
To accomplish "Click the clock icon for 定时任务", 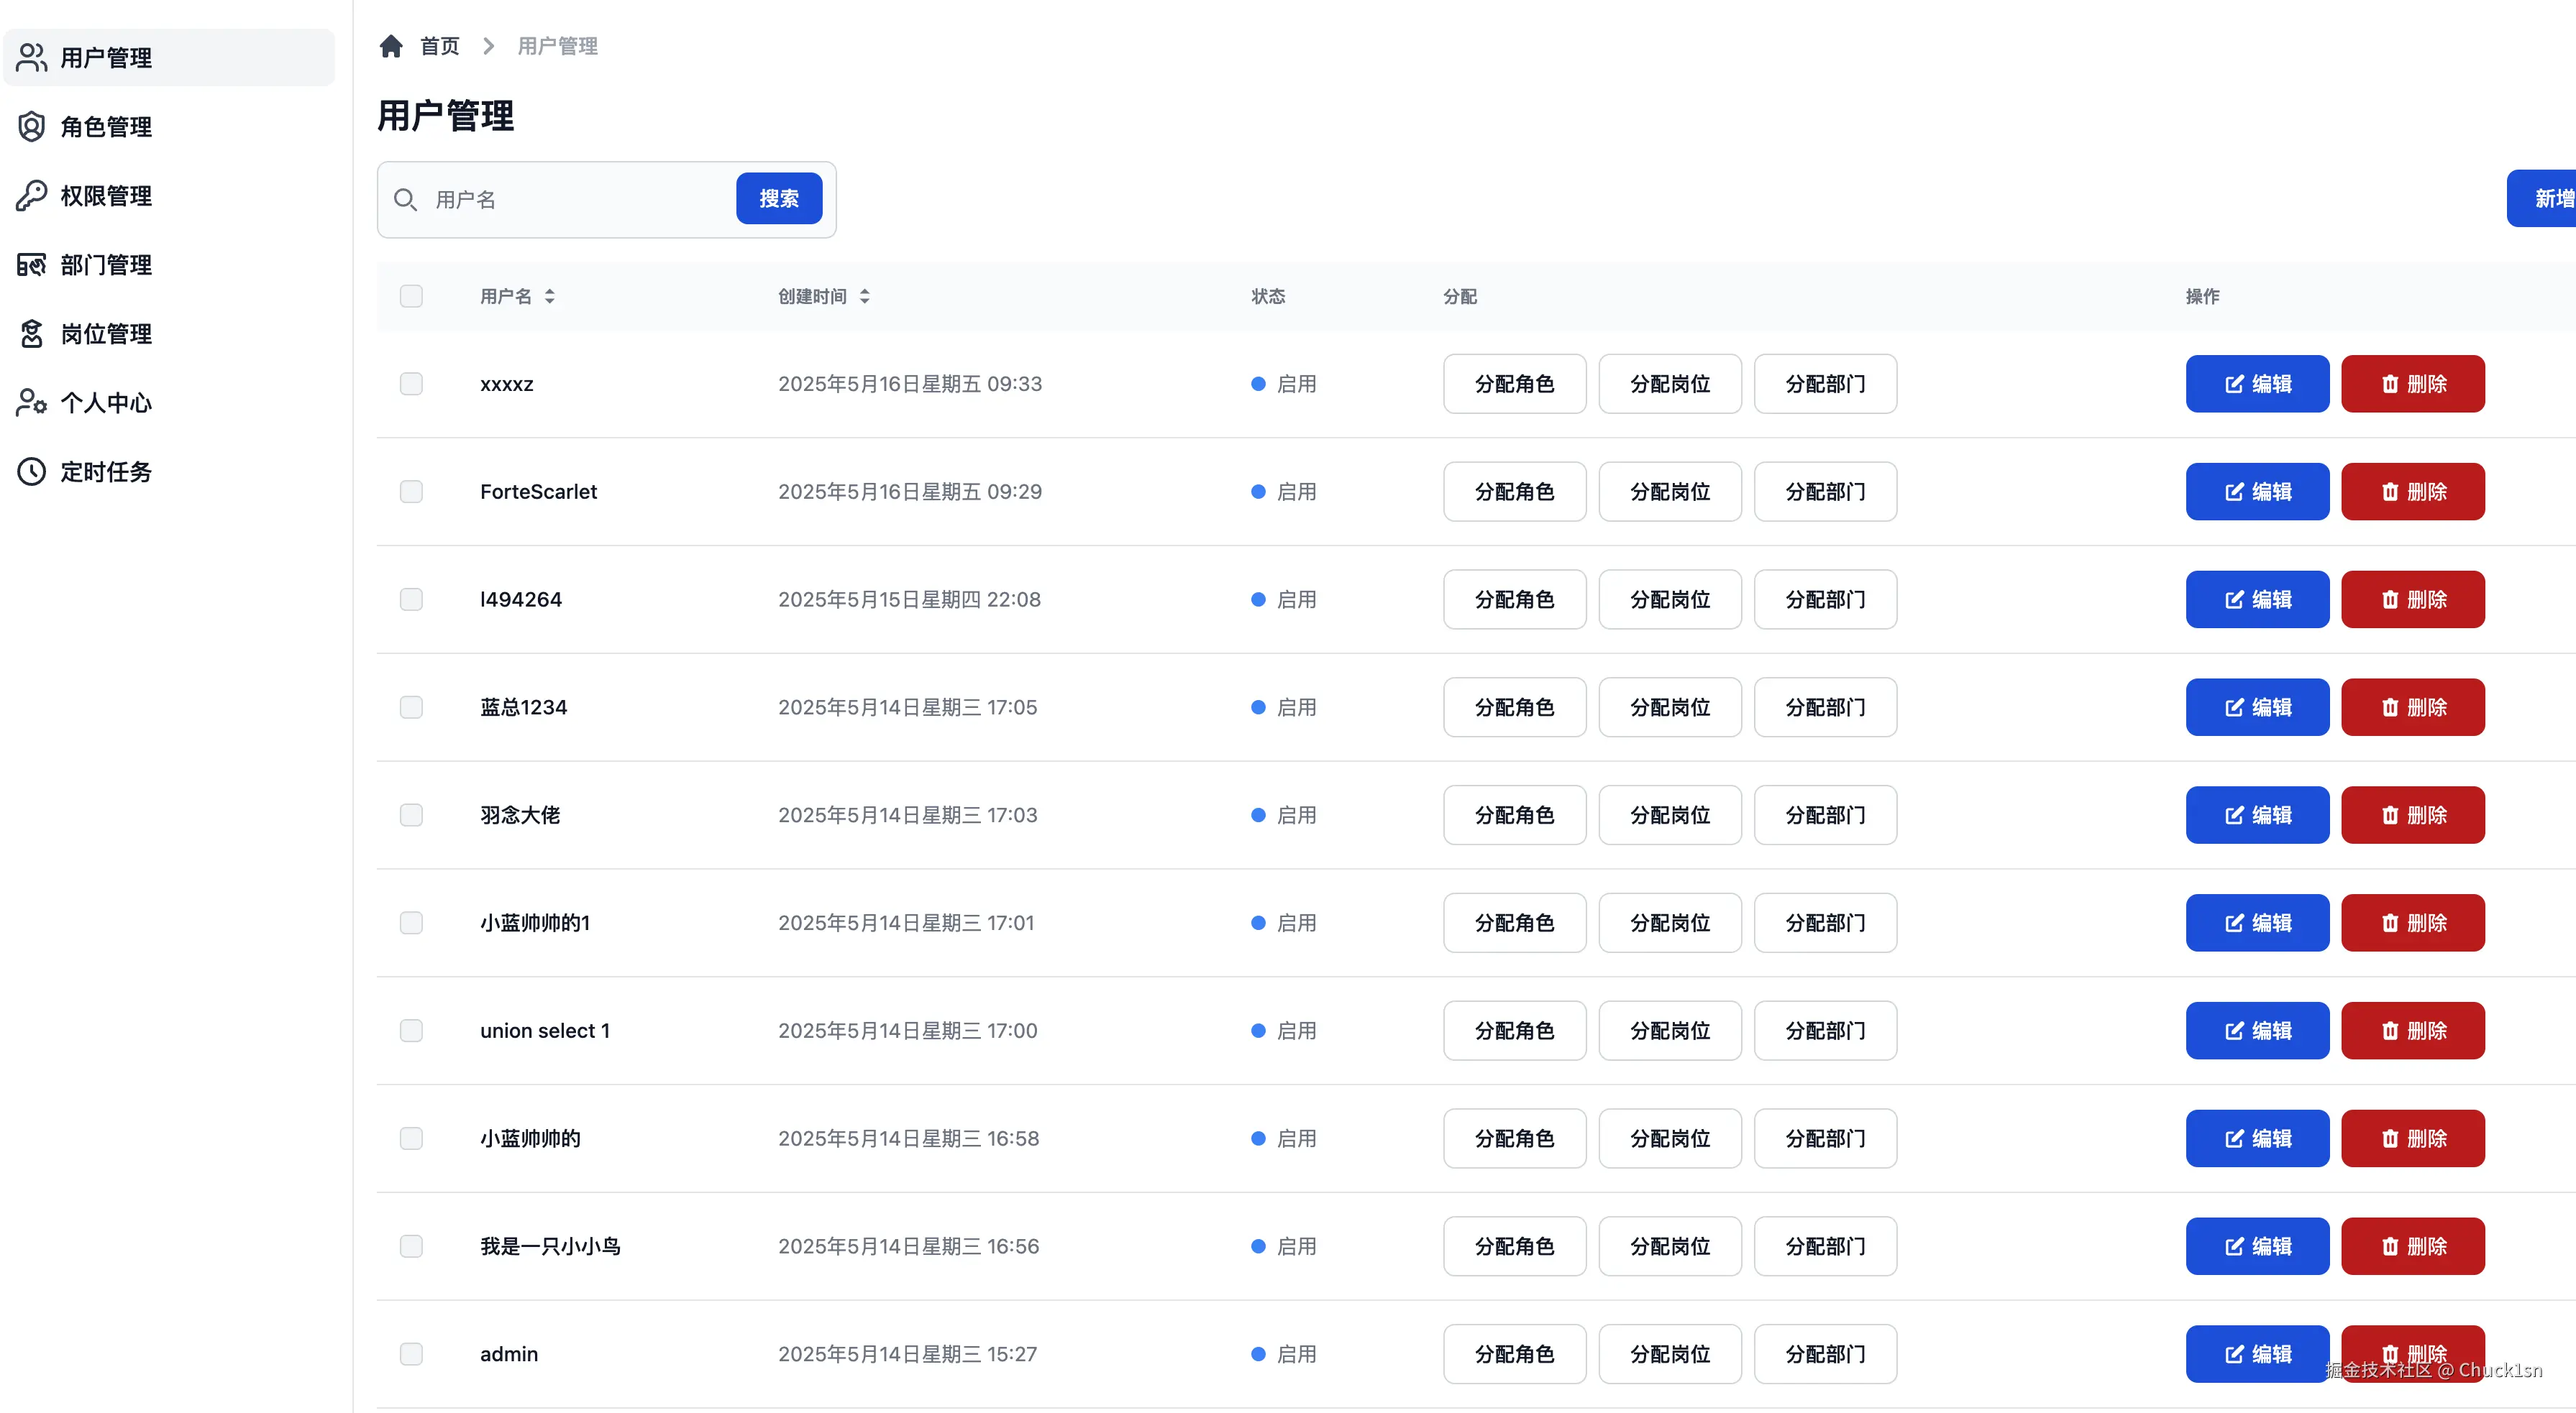I will pyautogui.click(x=31, y=471).
